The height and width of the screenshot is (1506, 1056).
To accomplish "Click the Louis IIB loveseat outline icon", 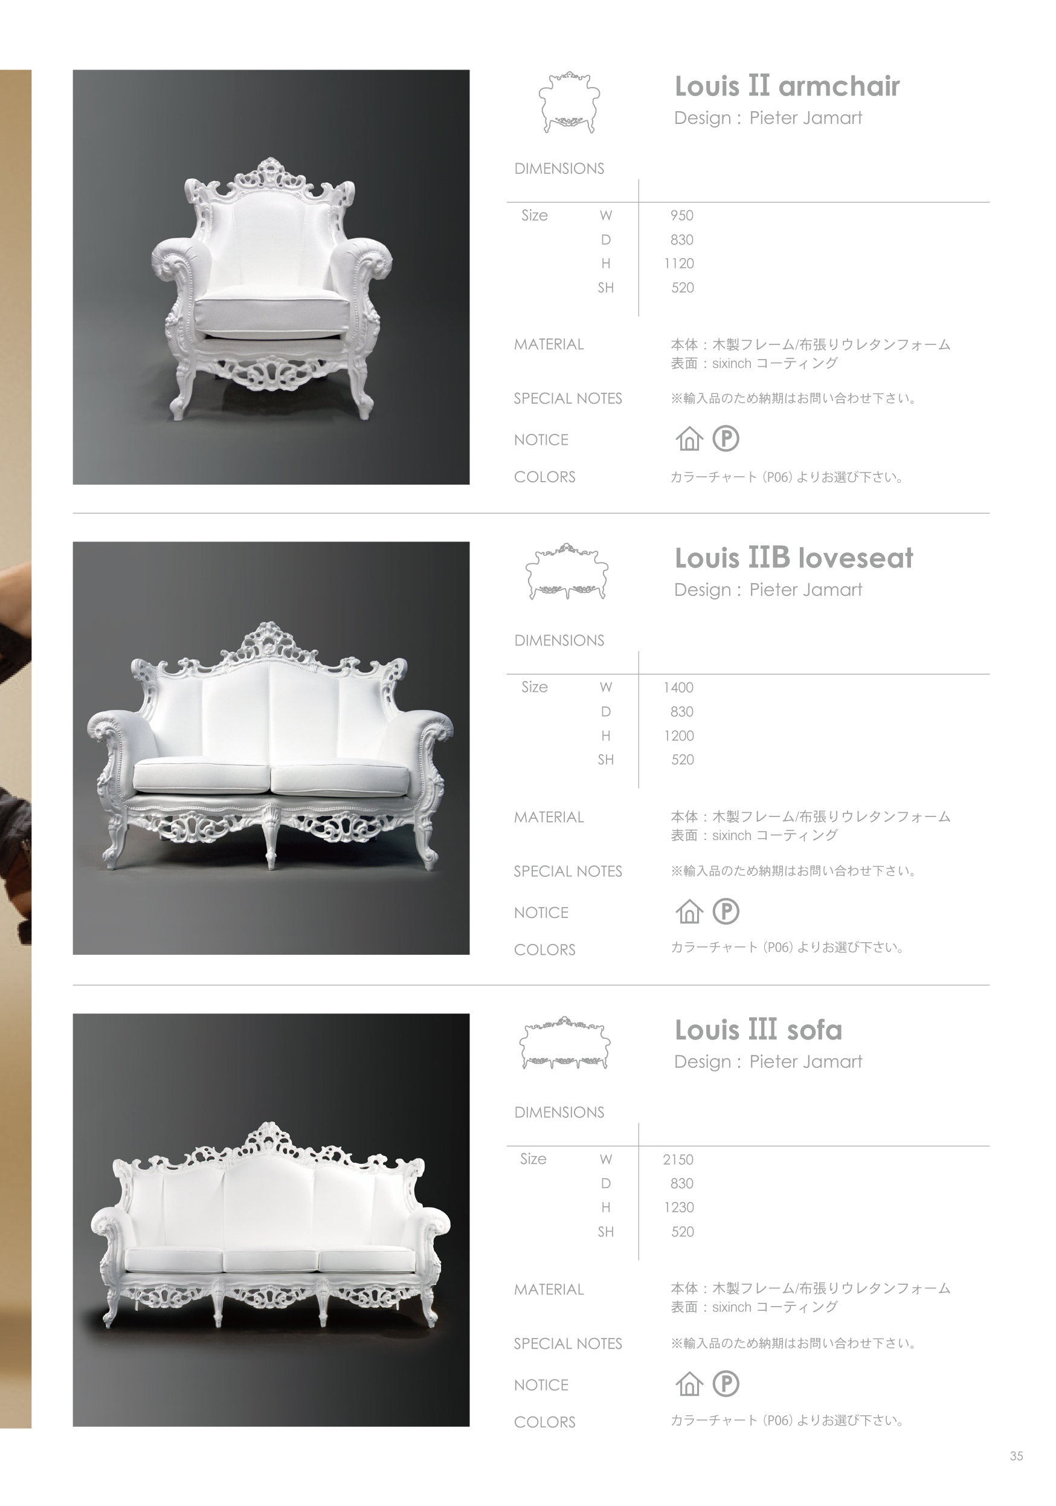I will tap(567, 571).
